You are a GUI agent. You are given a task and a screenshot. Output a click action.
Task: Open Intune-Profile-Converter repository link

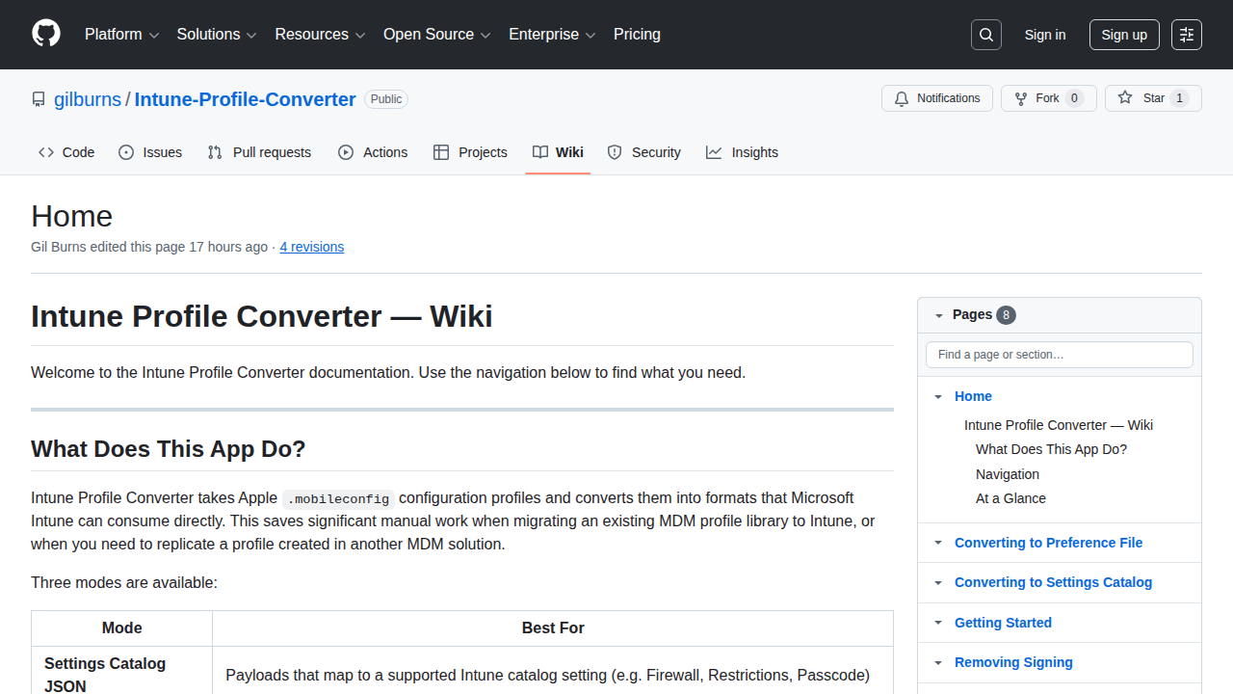[x=246, y=99]
